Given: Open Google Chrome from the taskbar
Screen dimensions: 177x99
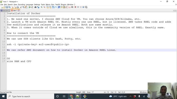Looking at the screenshot, I should tap(71, 96).
